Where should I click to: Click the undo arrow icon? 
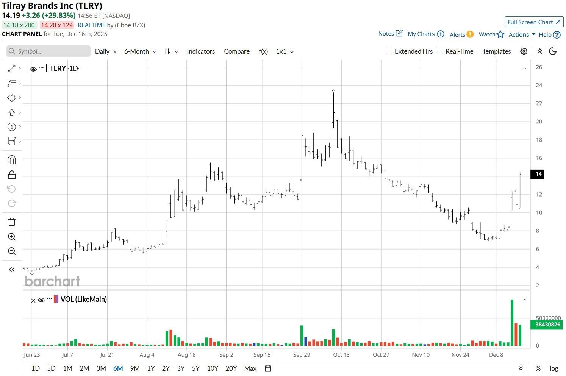pyautogui.click(x=11, y=189)
